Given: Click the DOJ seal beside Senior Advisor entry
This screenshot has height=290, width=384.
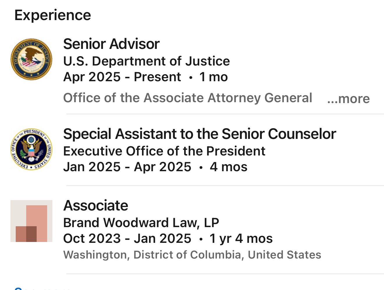Looking at the screenshot, I should click(31, 59).
